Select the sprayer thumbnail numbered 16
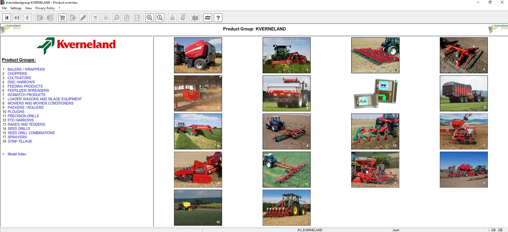508x232 pixels. [x=198, y=208]
